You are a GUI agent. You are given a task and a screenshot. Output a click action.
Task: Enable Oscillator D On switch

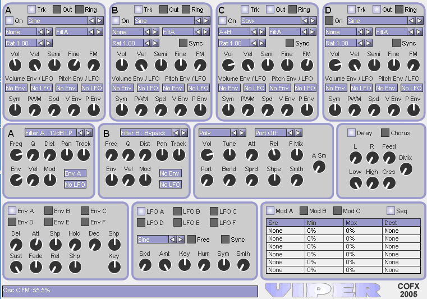click(x=329, y=21)
